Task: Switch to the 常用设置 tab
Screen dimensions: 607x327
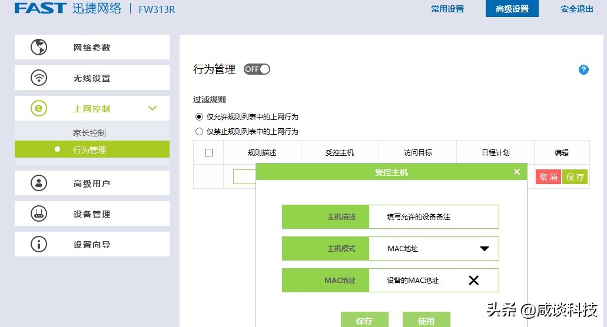Action: pos(447,9)
